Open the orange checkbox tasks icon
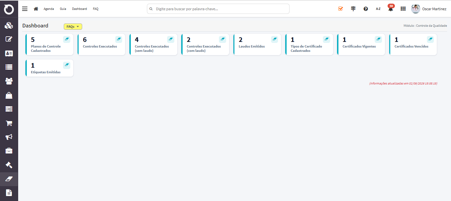Screen dimensions: 451x201 pyautogui.click(x=341, y=9)
